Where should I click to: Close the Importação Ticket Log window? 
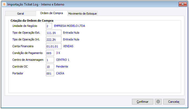[182, 4]
